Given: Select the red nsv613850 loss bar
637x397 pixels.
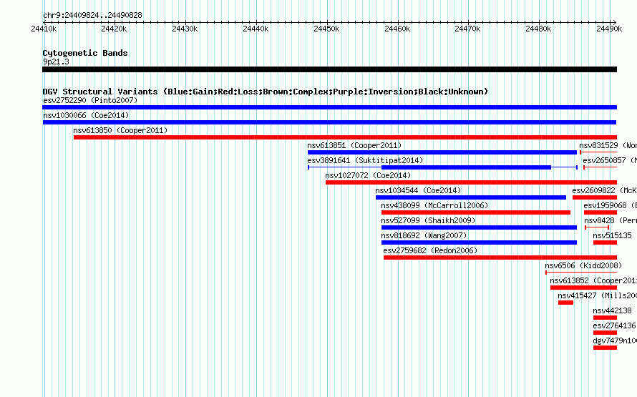Looking at the screenshot, I should click(x=345, y=137).
